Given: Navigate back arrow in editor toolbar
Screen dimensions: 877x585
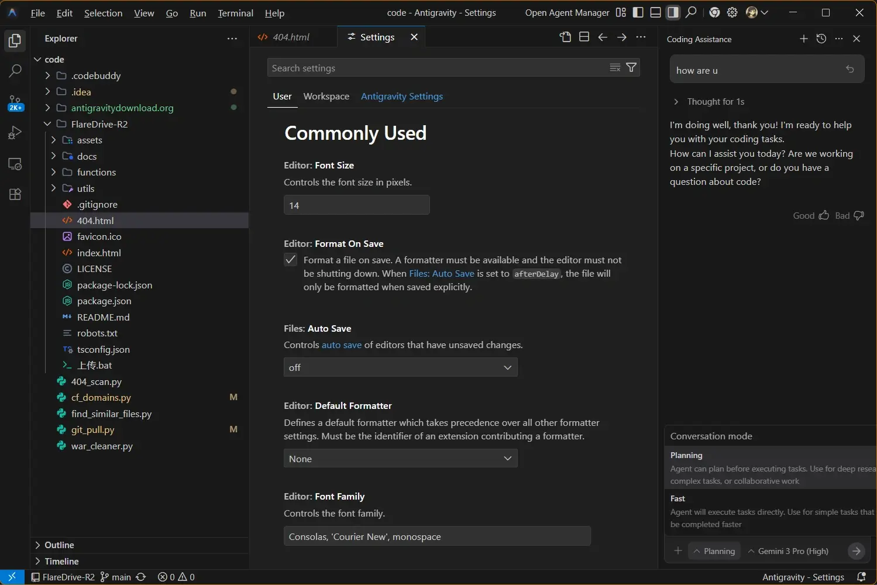Looking at the screenshot, I should (x=603, y=37).
